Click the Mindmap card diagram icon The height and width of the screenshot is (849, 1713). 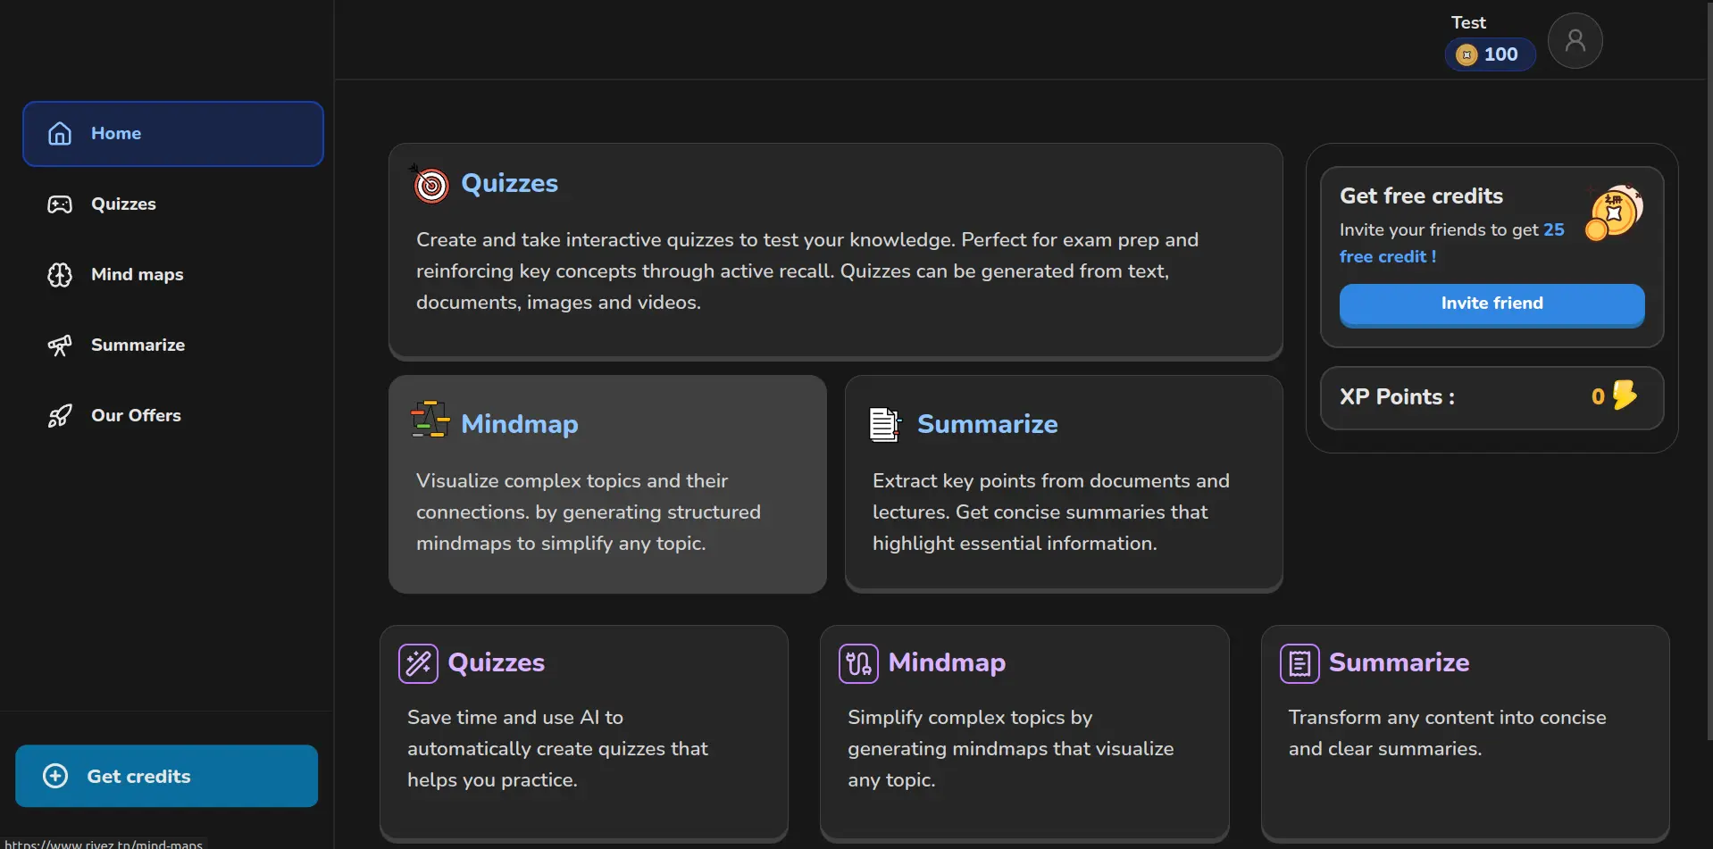[x=430, y=420]
